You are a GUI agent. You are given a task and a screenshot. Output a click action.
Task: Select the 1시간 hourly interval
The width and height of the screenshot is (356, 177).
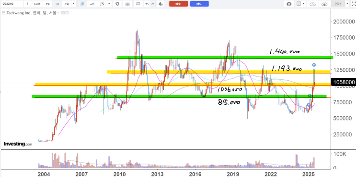click(x=37, y=4)
